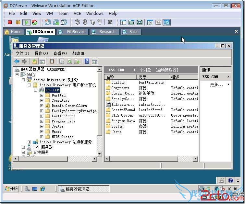Expand Active Directory 站点和服务 node
The height and width of the screenshot is (204, 245).
(30, 142)
